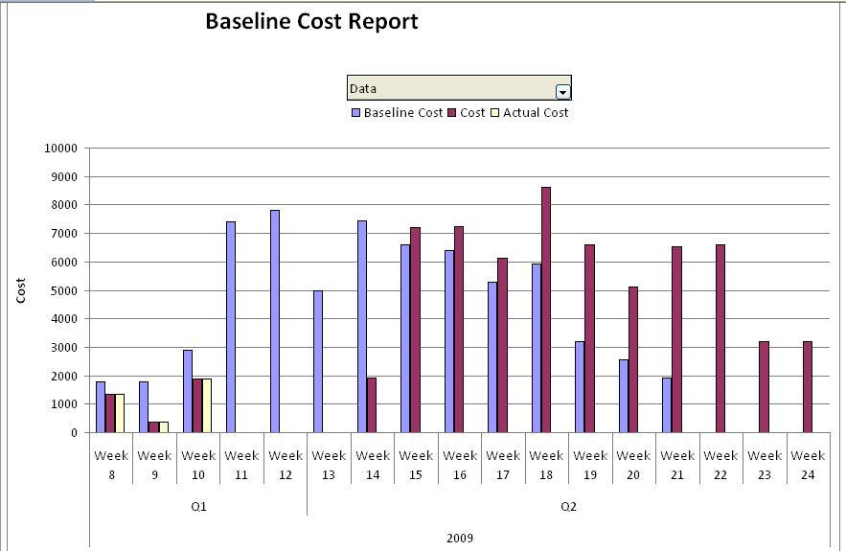Click the Q1 quarter group label

198,506
